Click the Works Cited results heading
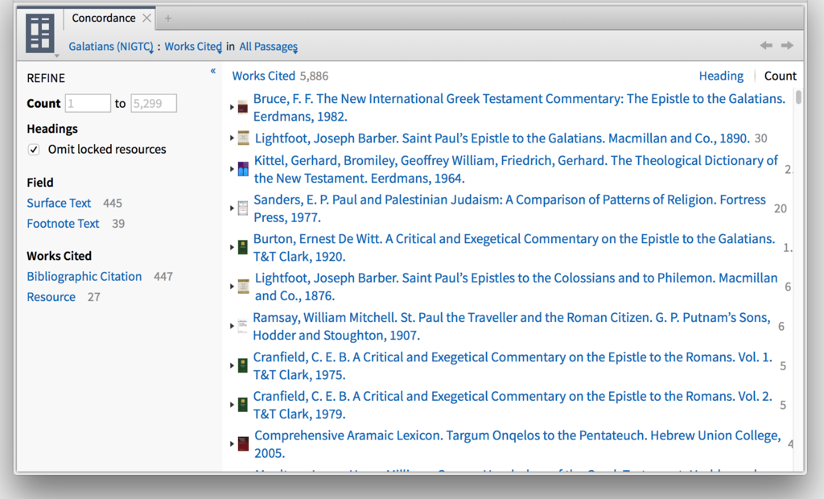This screenshot has width=824, height=499. (264, 76)
